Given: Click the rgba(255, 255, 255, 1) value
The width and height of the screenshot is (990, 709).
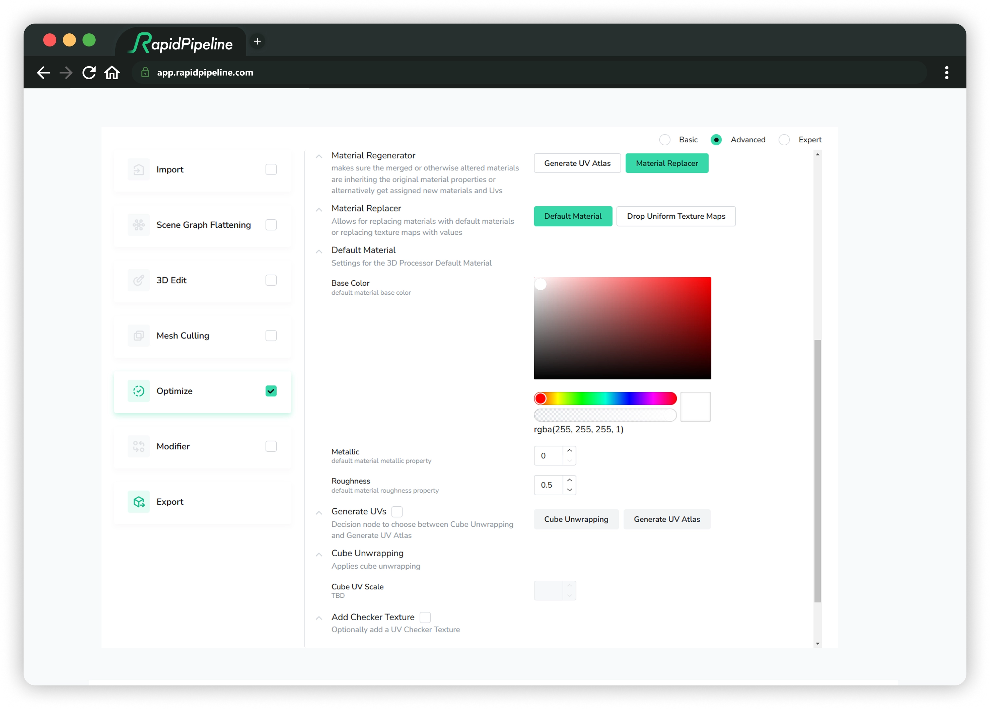Looking at the screenshot, I should pos(578,429).
